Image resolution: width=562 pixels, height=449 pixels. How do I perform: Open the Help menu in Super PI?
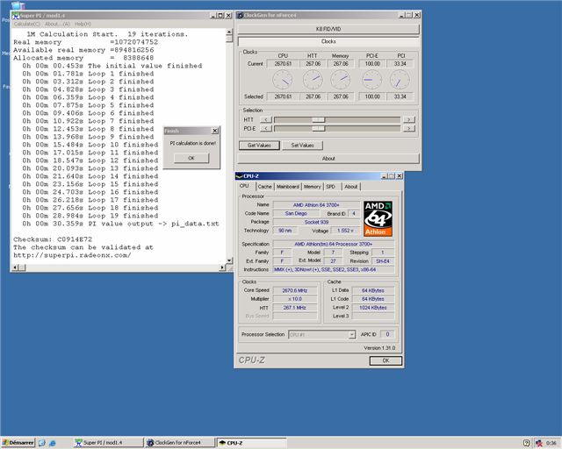click(x=82, y=24)
